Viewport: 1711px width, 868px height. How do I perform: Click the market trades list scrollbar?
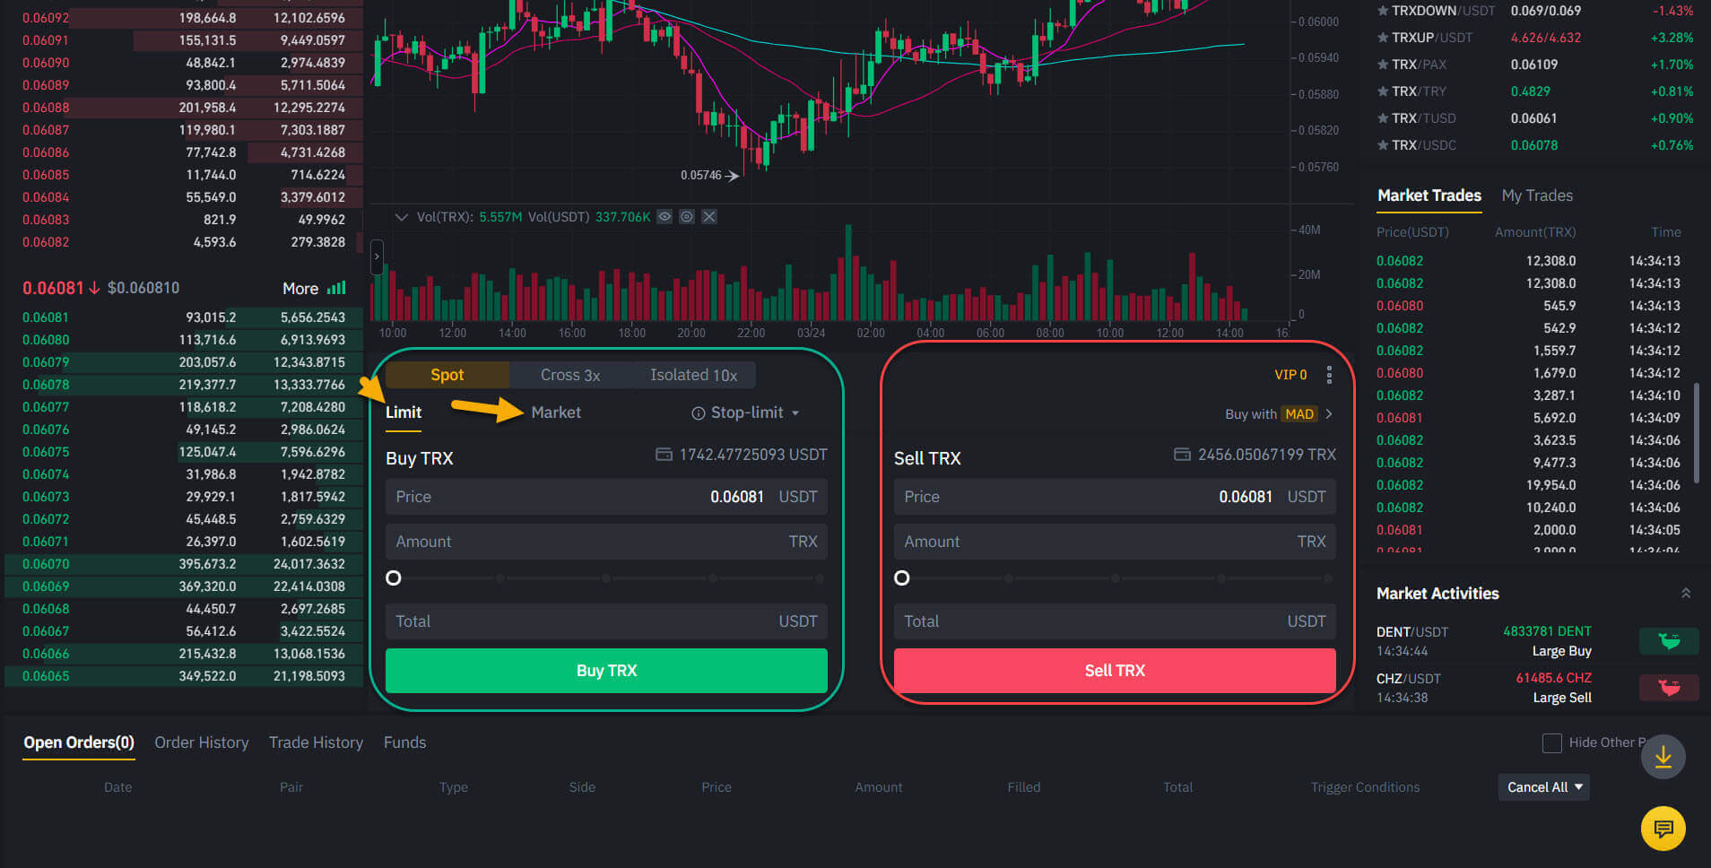click(x=1696, y=433)
